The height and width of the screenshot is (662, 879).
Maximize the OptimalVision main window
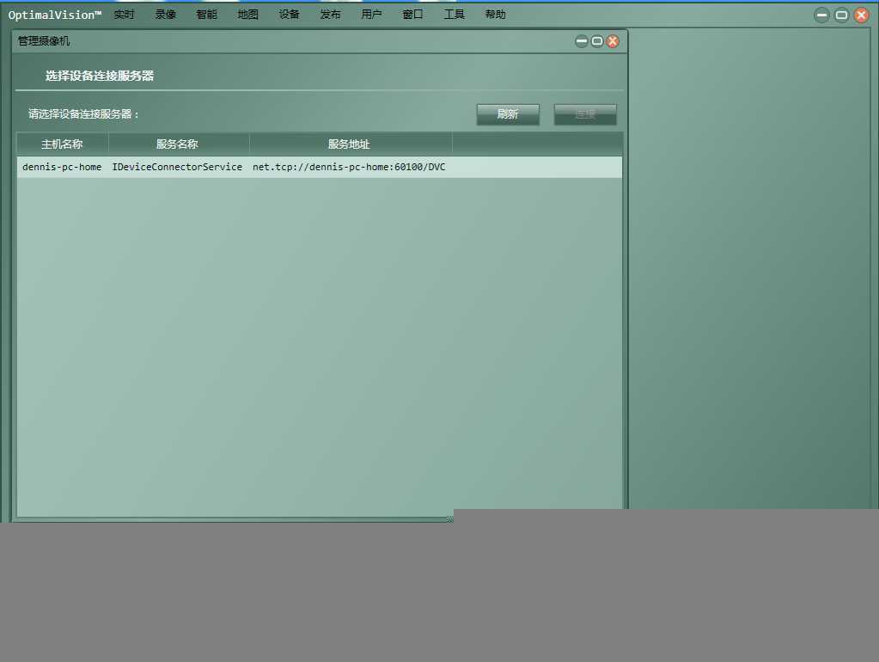841,15
